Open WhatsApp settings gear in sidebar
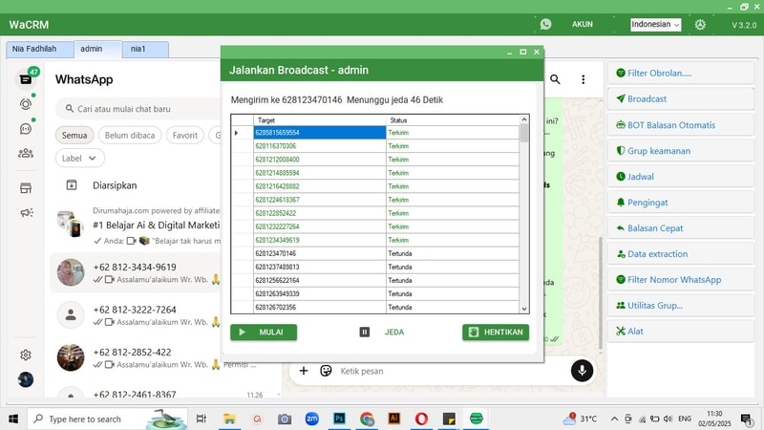 (x=26, y=355)
